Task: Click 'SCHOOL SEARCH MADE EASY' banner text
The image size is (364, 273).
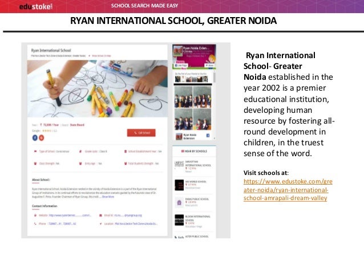Action: (x=144, y=6)
